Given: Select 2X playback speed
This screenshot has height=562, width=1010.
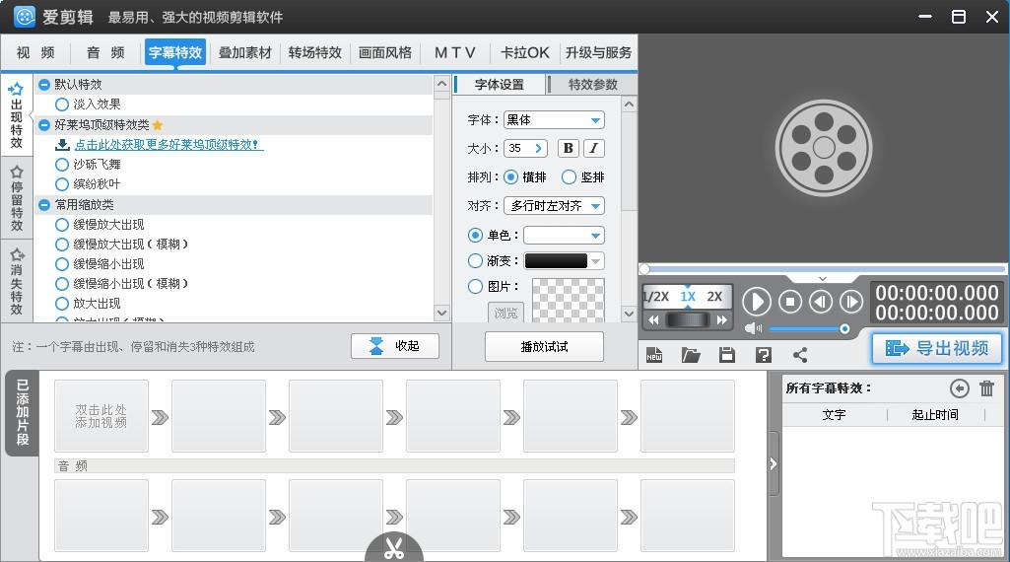Looking at the screenshot, I should click(x=714, y=297).
